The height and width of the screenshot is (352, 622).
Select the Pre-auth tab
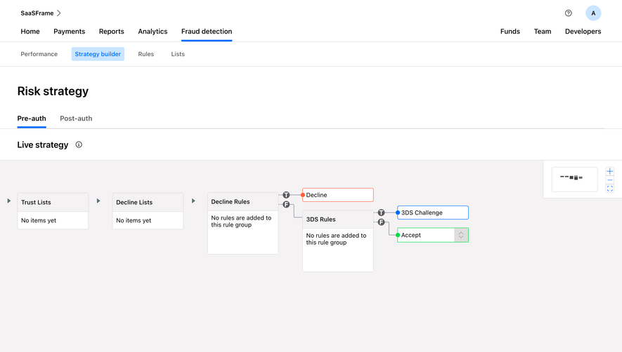[x=32, y=119]
